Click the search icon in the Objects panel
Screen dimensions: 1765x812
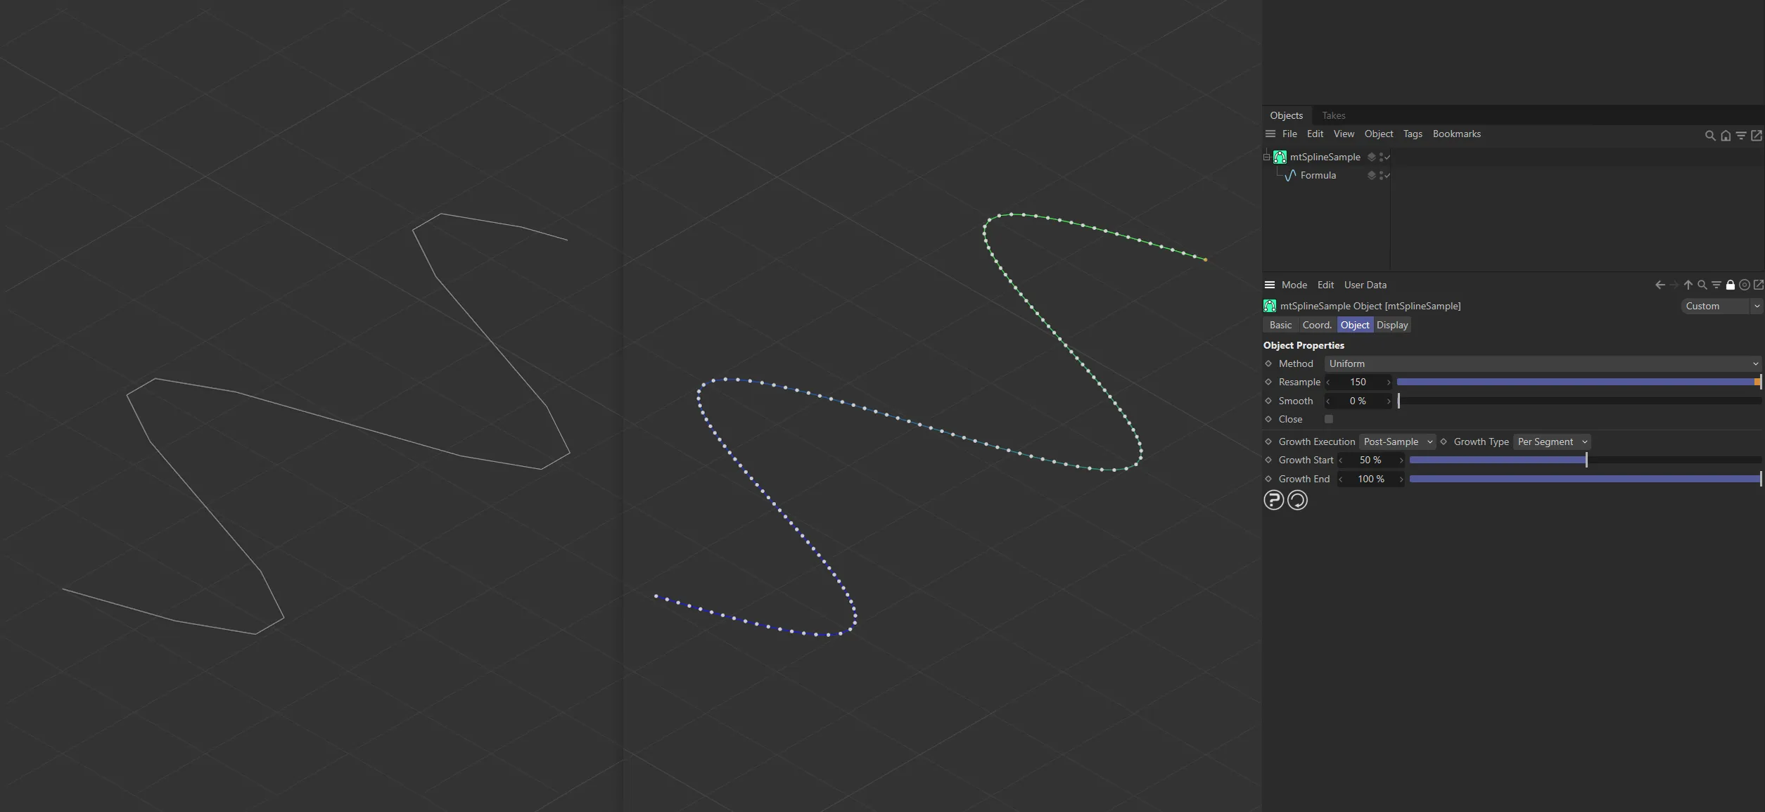[1710, 136]
